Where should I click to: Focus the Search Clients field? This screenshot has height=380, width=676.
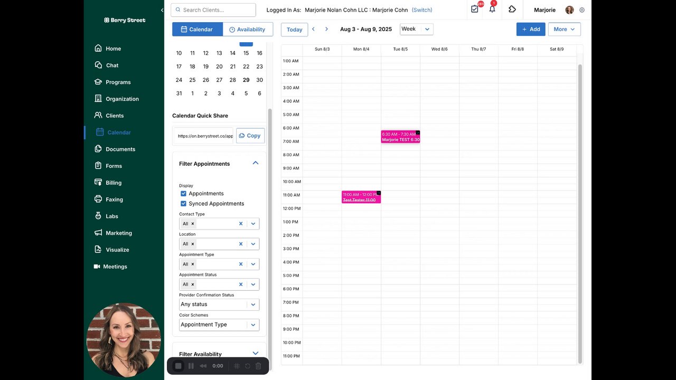pos(213,10)
